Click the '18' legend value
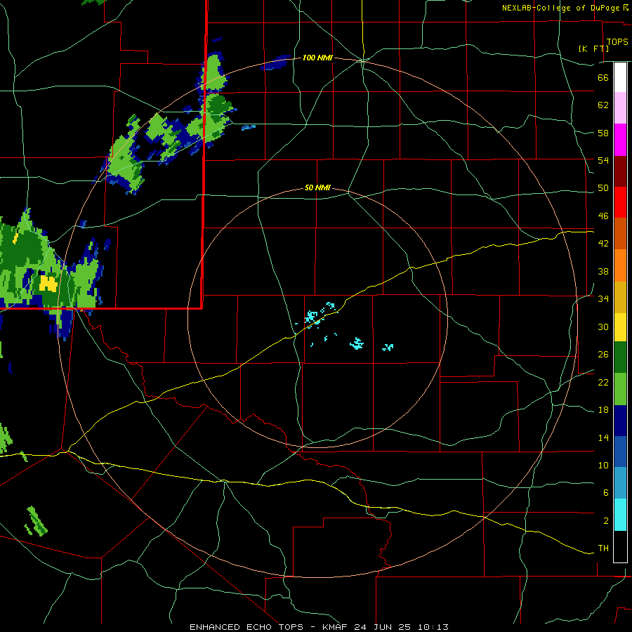 (x=603, y=410)
